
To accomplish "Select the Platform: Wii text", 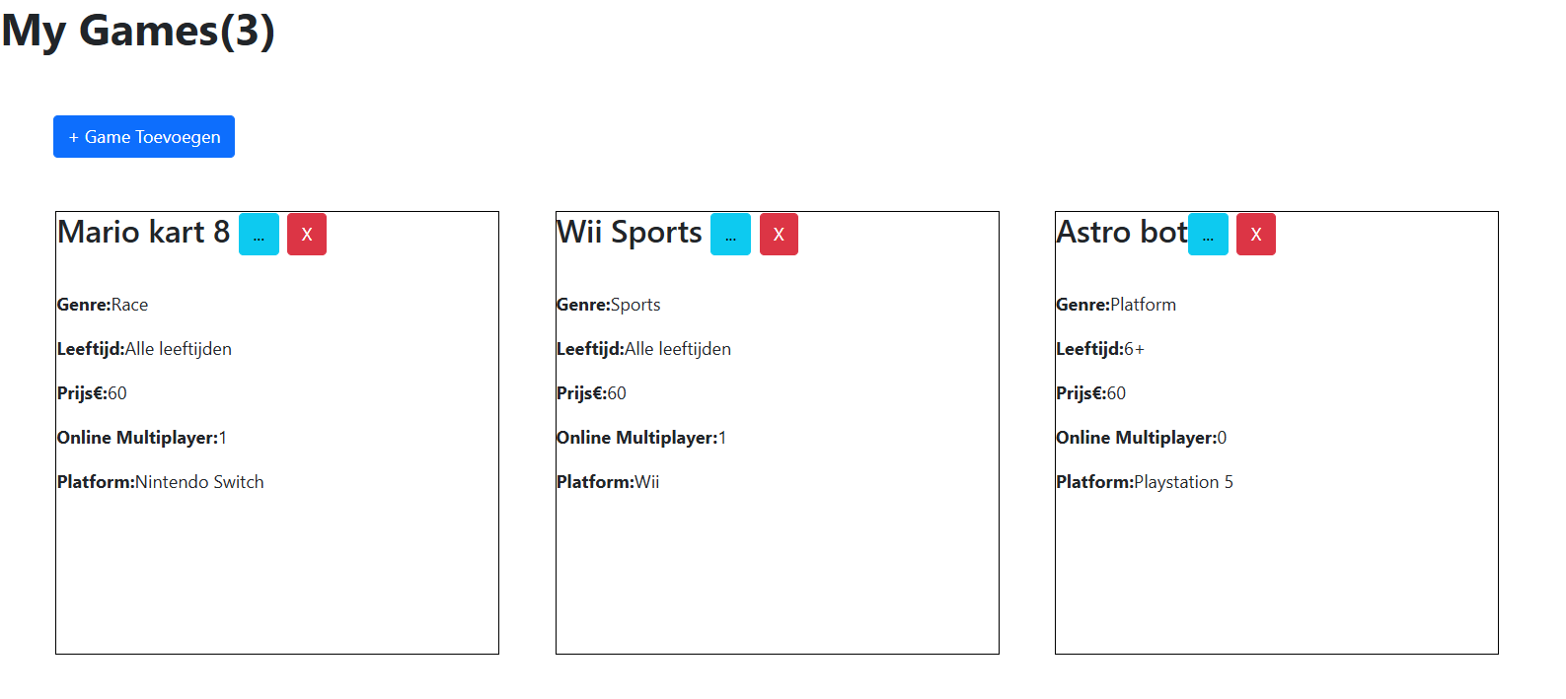I will click(x=608, y=482).
